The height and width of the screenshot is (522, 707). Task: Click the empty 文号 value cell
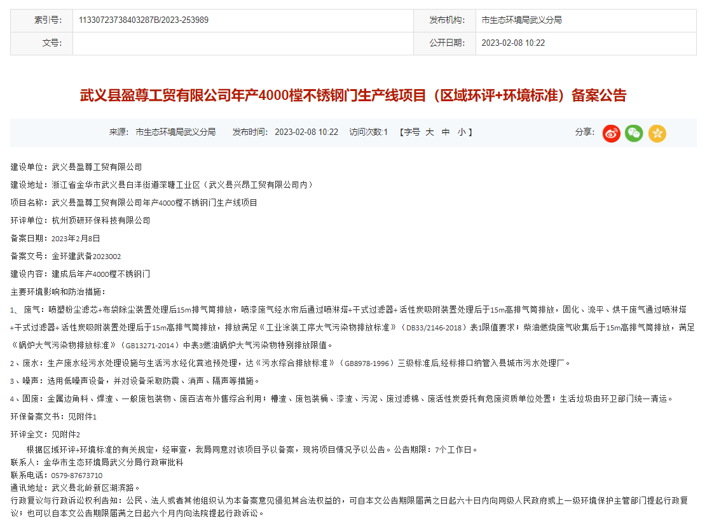pyautogui.click(x=242, y=43)
